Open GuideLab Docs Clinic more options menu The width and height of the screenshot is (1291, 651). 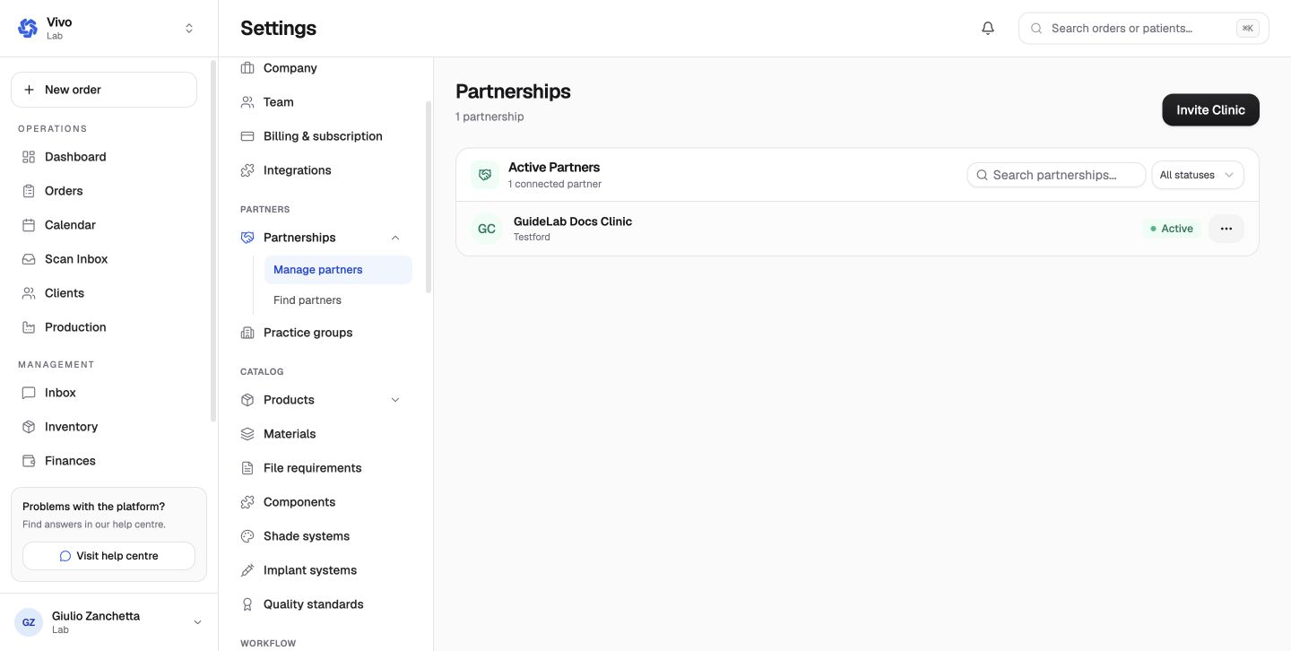click(1226, 229)
